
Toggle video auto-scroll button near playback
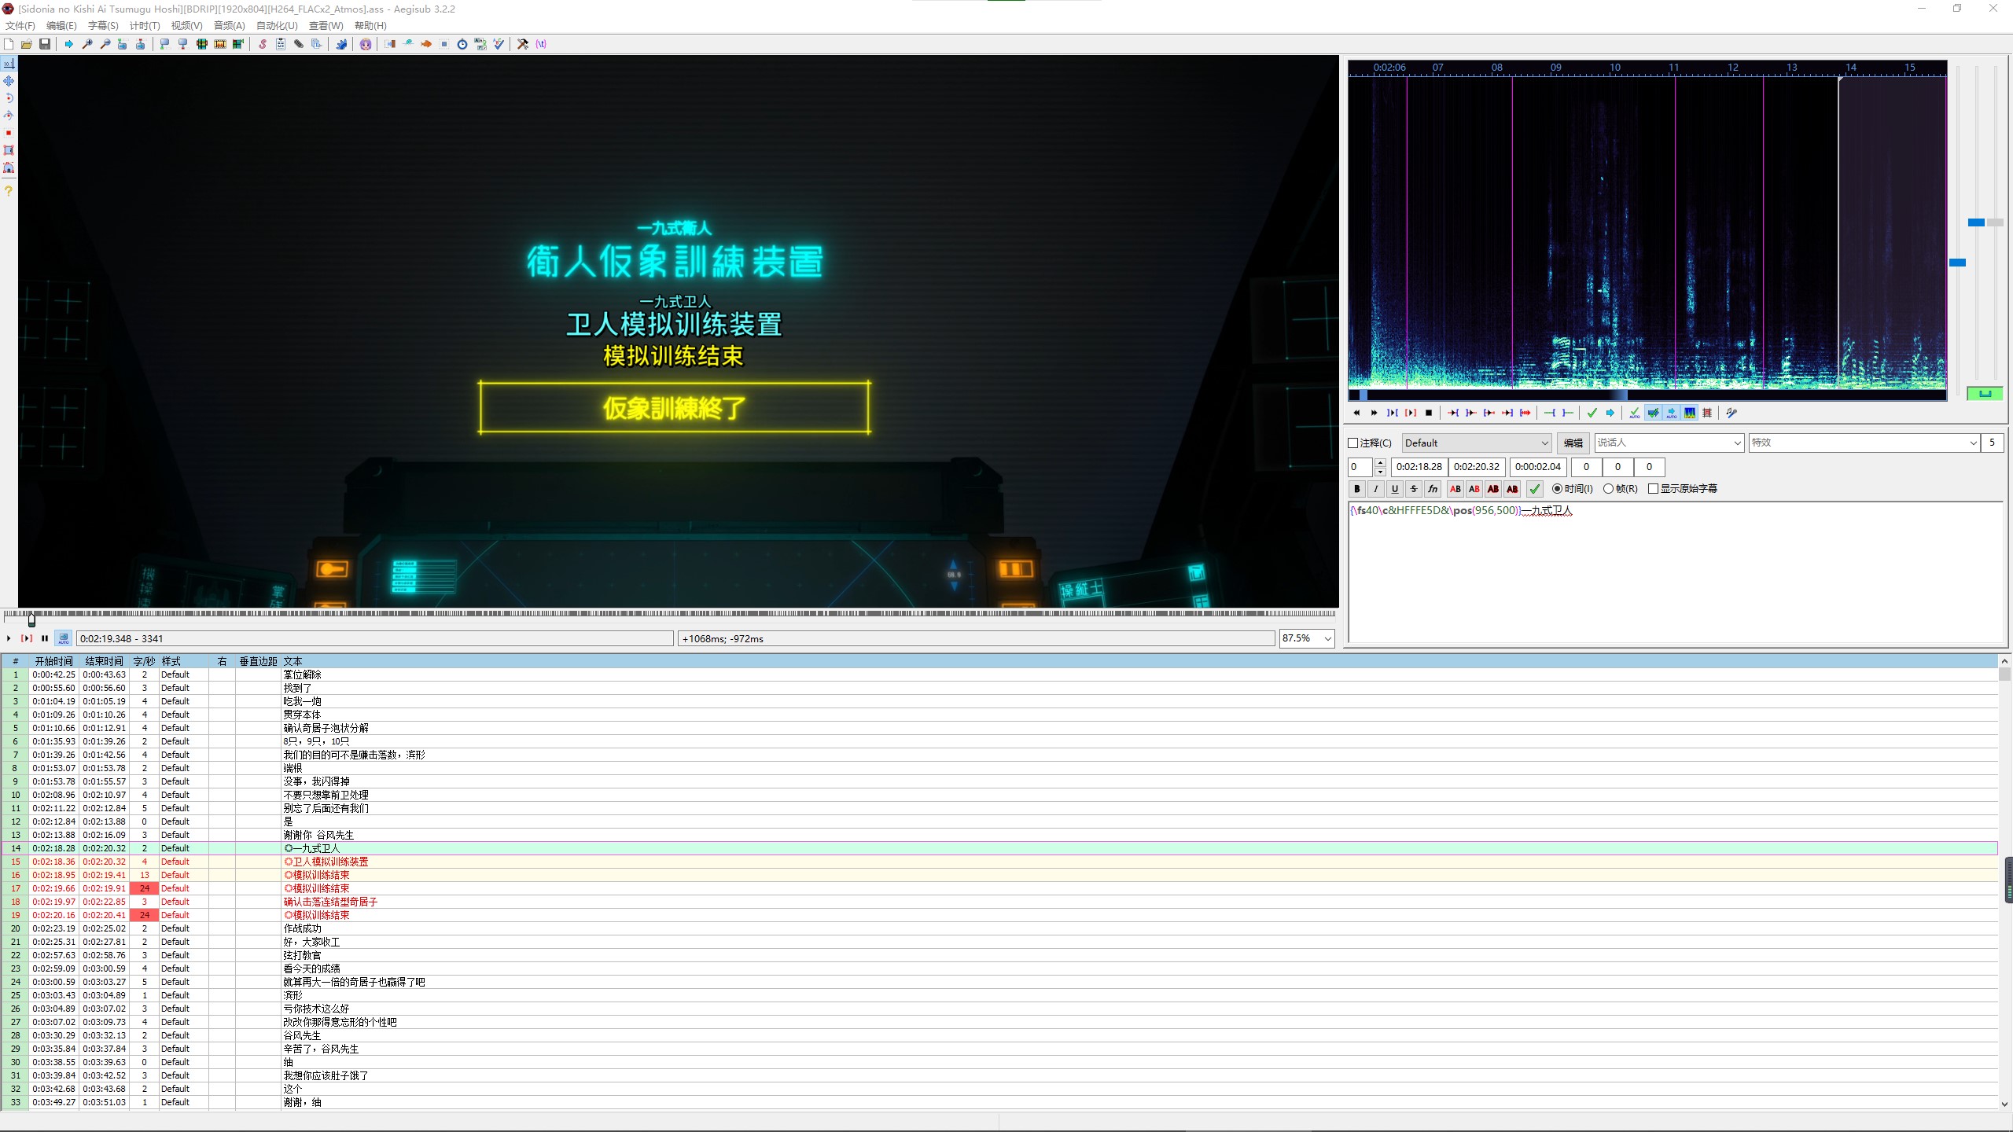click(64, 638)
